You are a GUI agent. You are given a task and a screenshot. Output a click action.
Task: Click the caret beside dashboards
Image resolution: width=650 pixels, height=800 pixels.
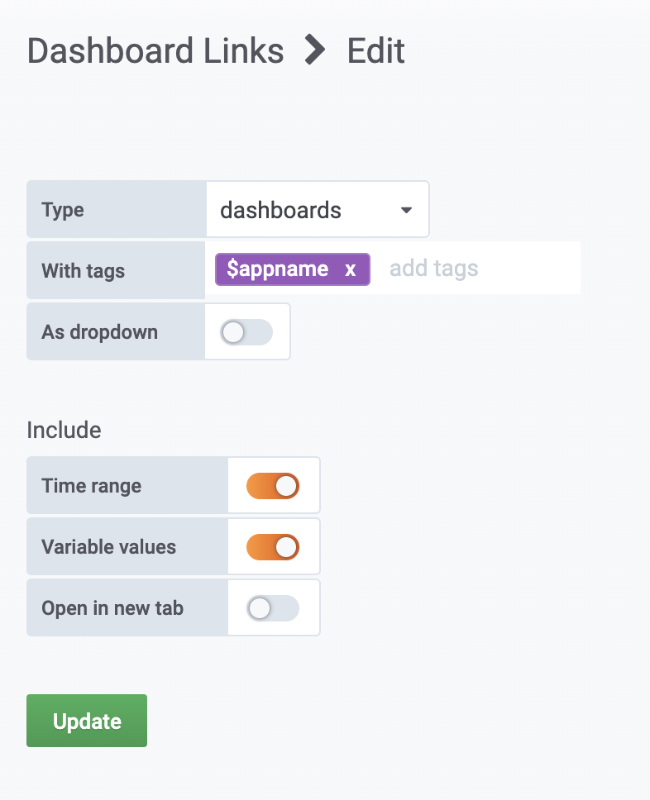point(406,210)
